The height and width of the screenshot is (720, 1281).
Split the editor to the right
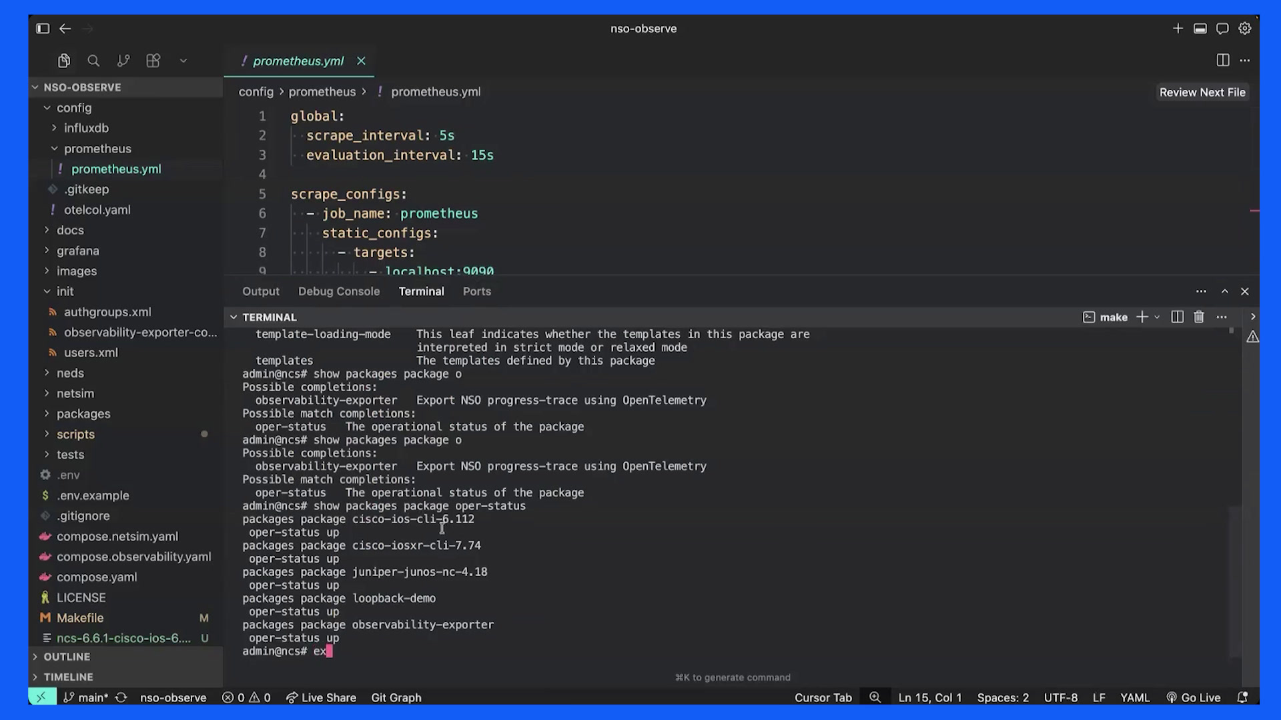click(x=1223, y=60)
